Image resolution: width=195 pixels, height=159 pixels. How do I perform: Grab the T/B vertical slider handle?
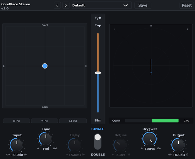pyautogui.click(x=98, y=73)
